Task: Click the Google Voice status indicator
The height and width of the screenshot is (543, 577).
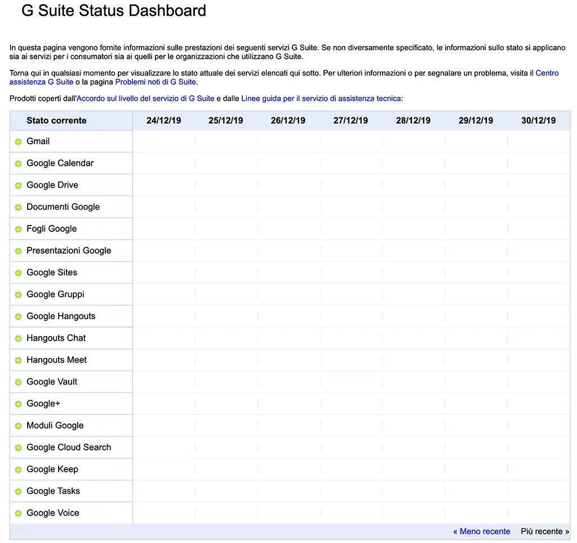Action: coord(18,514)
